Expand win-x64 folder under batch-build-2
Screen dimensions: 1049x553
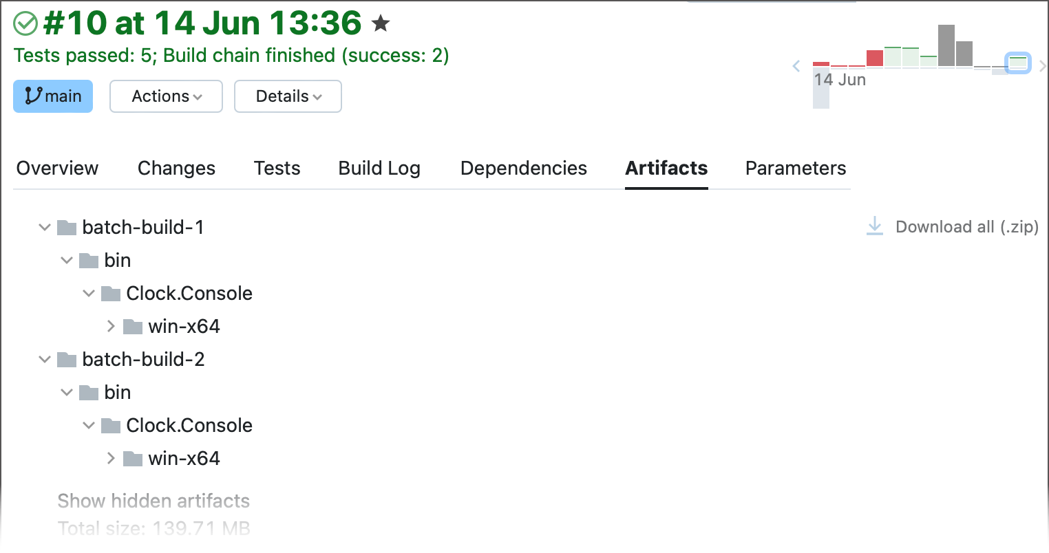click(x=111, y=458)
